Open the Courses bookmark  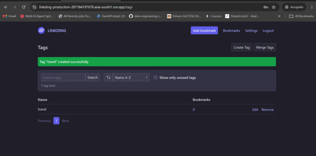pyautogui.click(x=213, y=16)
